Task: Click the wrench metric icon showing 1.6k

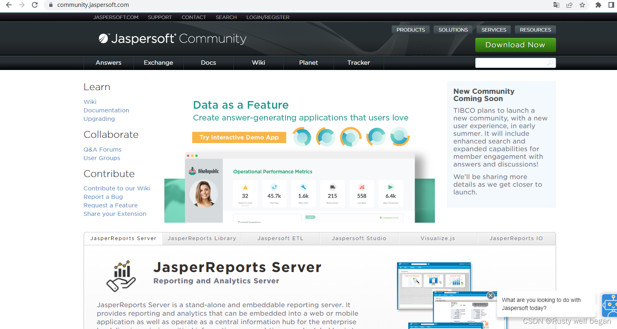Action: [303, 187]
